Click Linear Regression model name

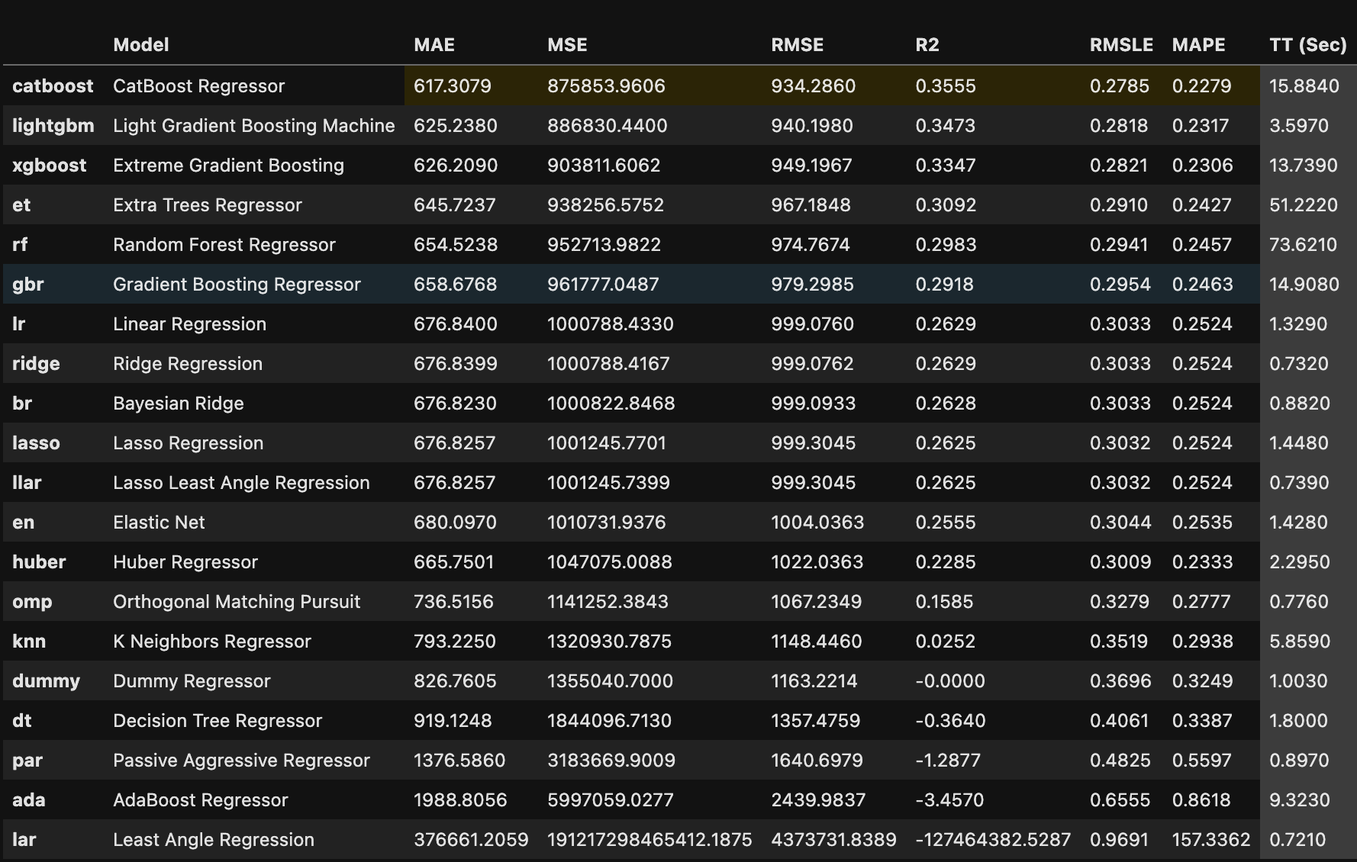[189, 324]
